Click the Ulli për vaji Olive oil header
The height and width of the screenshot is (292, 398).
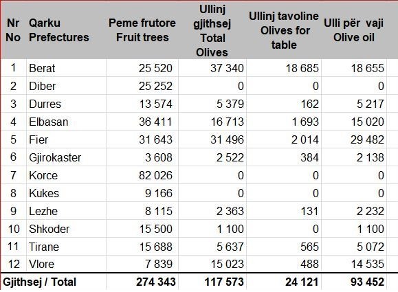click(x=353, y=30)
